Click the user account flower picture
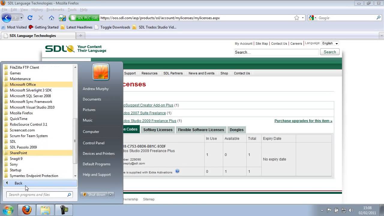 (x=101, y=72)
